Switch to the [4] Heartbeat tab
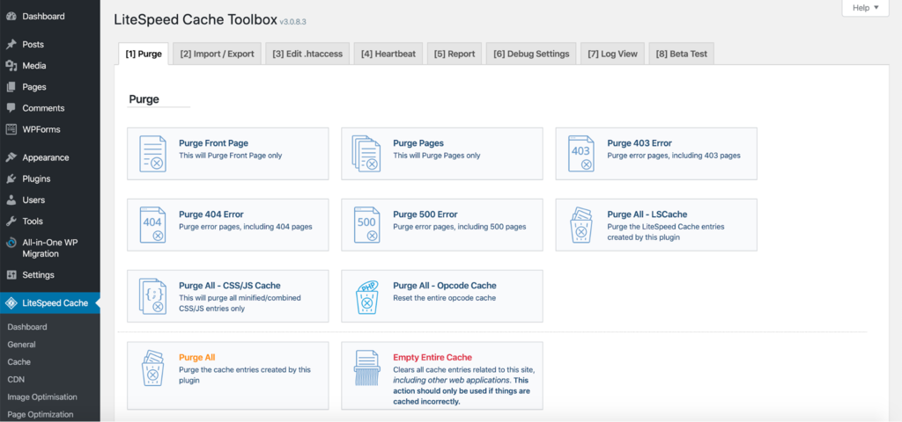Viewport: 902px width, 422px height. (x=388, y=54)
